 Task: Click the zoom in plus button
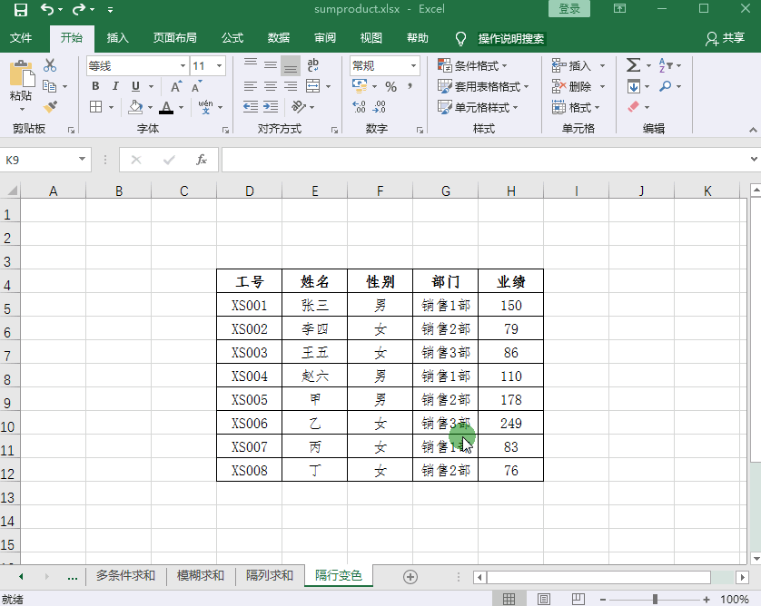(707, 600)
